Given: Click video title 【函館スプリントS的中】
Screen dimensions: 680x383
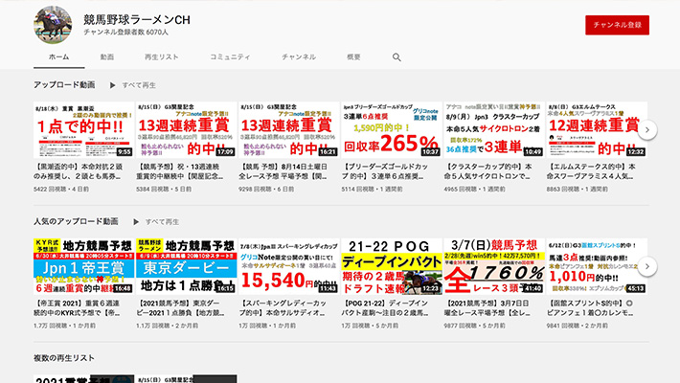Looking at the screenshot, I should point(590,308).
